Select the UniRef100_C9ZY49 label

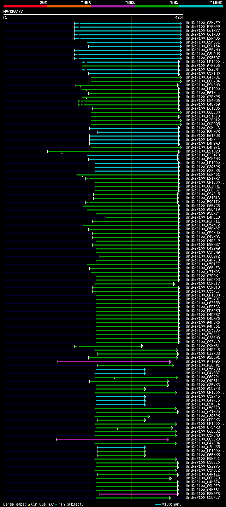point(203,342)
